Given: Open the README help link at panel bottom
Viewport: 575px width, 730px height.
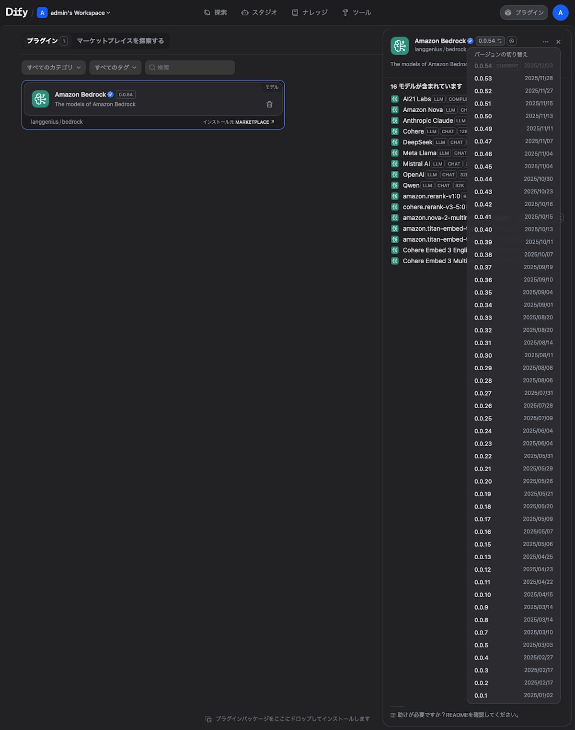Looking at the screenshot, I should tap(455, 715).
